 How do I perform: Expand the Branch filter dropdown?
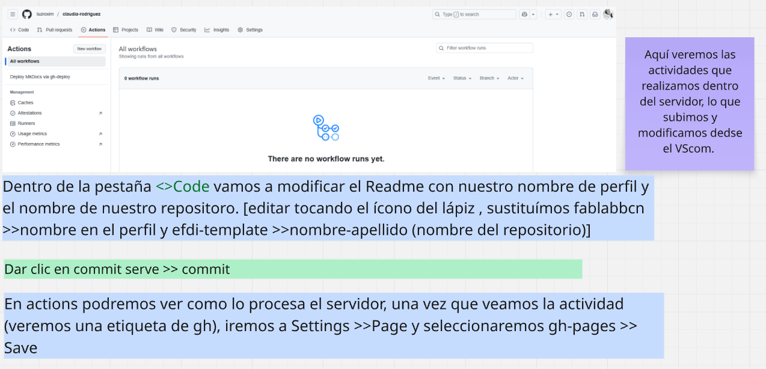click(x=489, y=78)
